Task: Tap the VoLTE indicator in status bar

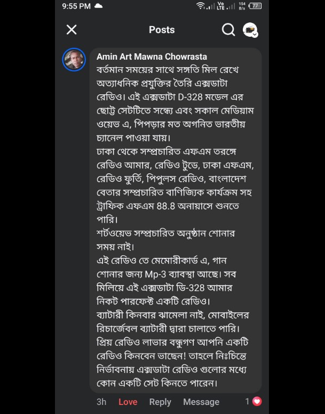Action: 221,6
